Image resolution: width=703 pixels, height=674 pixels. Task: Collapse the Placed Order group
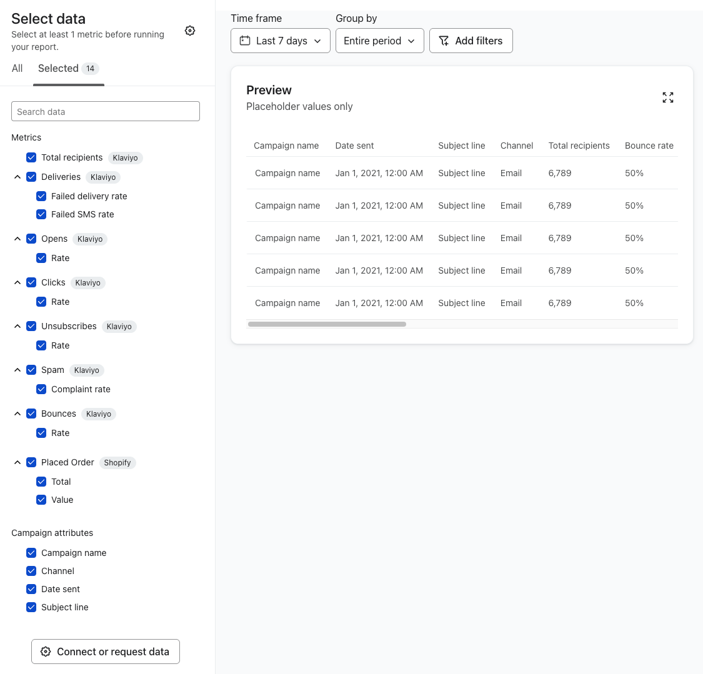(x=17, y=462)
